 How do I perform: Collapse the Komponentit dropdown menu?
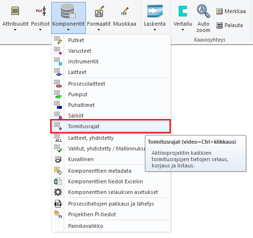click(x=69, y=18)
